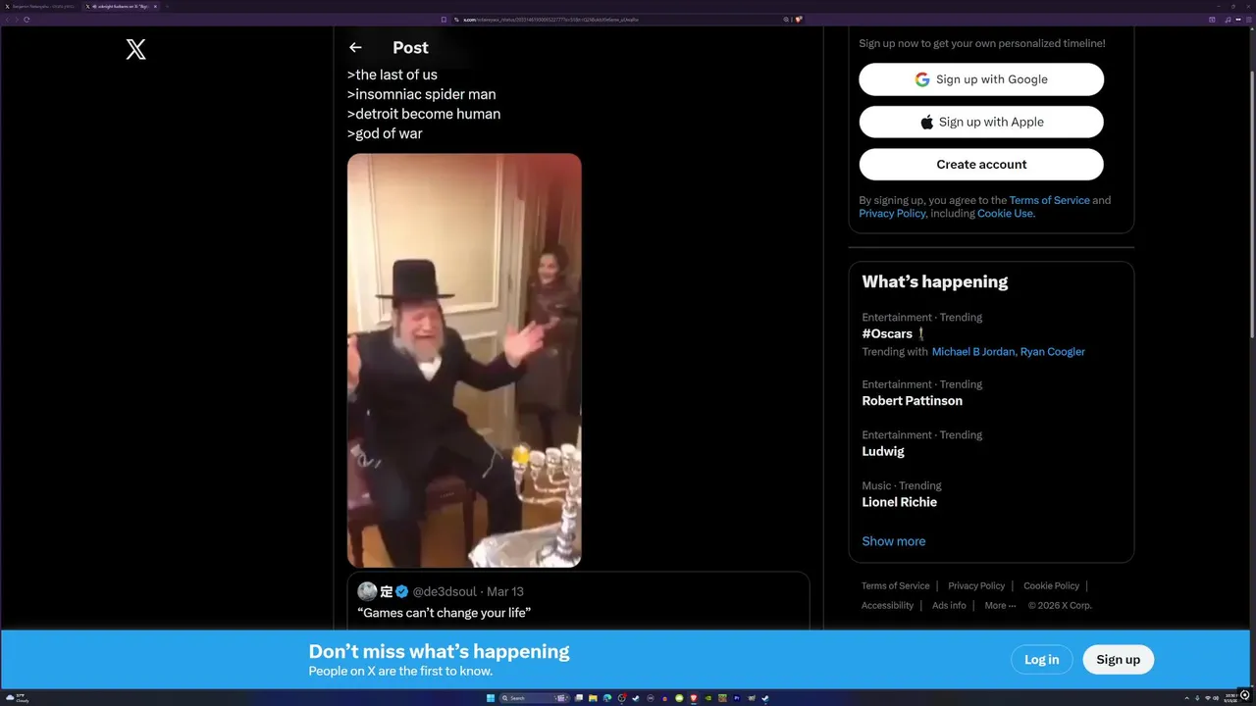The image size is (1256, 706).
Task: Sign up with Apple
Action: coord(981,122)
